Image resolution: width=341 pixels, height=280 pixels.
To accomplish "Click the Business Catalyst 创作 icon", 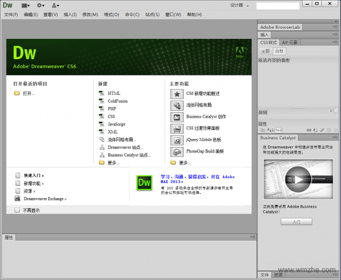I will tap(176, 117).
